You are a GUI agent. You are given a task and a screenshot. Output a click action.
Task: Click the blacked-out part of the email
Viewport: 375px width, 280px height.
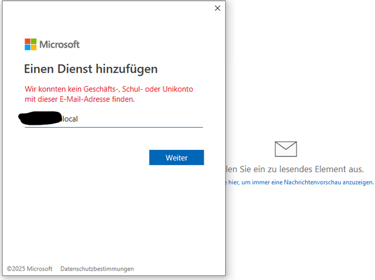(40, 118)
